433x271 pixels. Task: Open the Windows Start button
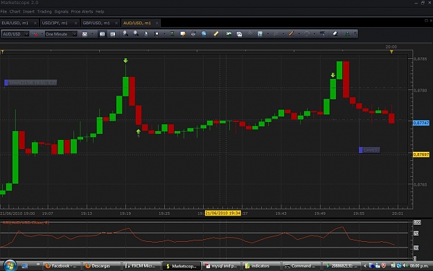pos(10,265)
